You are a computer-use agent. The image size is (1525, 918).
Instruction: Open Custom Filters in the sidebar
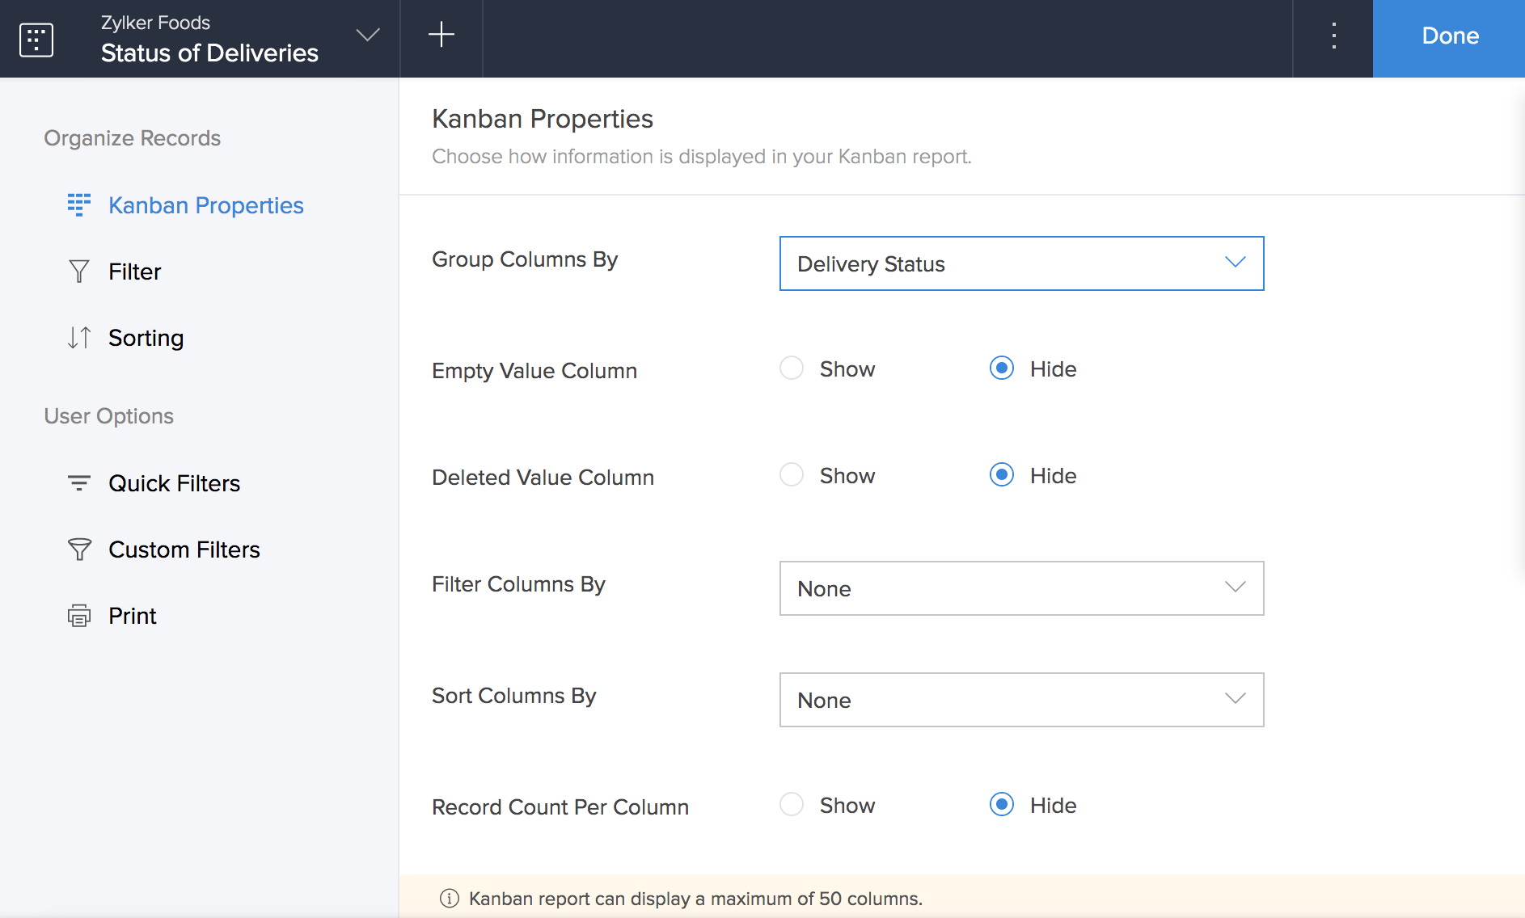coord(184,550)
